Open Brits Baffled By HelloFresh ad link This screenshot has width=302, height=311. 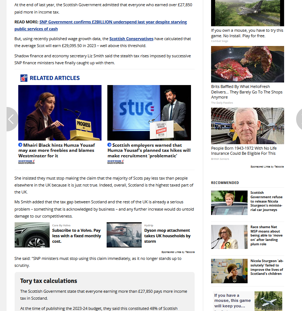[246, 92]
